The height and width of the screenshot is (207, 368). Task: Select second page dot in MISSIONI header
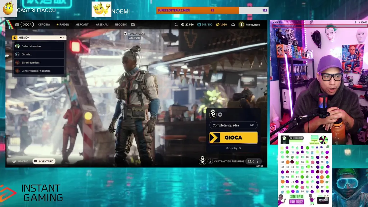pos(64,38)
